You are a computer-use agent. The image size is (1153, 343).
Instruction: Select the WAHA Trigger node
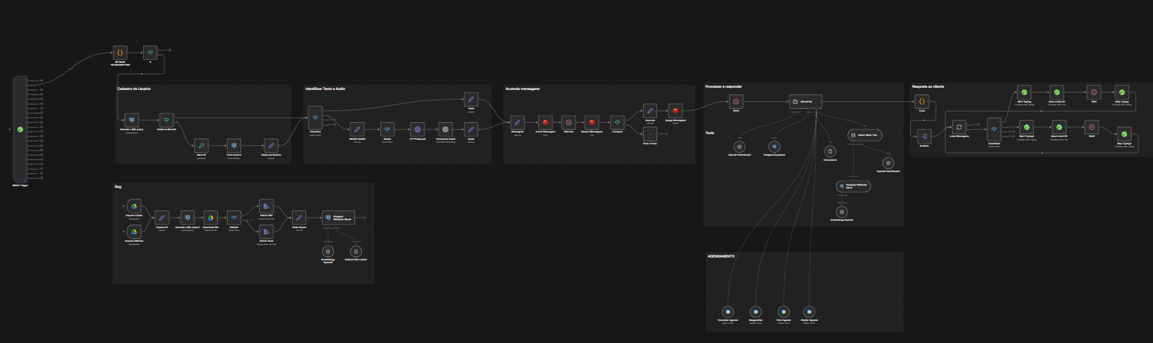(20, 130)
